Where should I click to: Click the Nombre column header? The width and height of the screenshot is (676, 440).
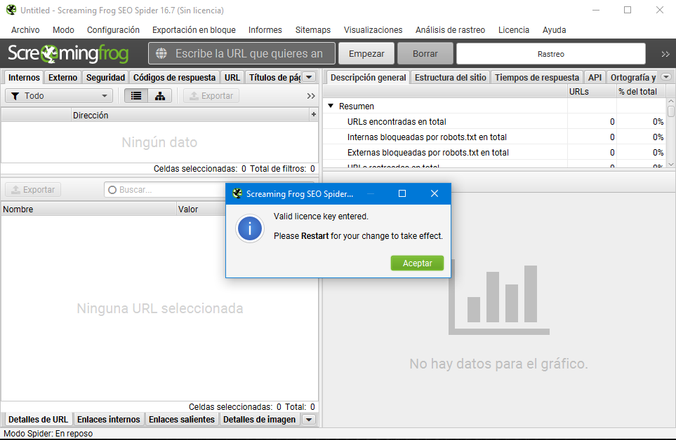click(89, 209)
